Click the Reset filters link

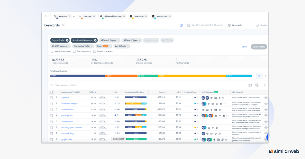(x=244, y=47)
